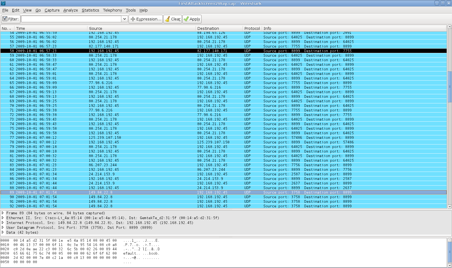
Task: Sort by the Protocol column header
Action: tap(252, 28)
